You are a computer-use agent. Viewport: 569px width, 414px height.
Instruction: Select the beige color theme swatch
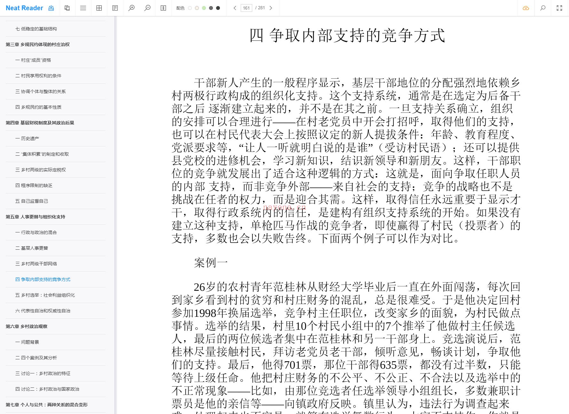click(197, 8)
